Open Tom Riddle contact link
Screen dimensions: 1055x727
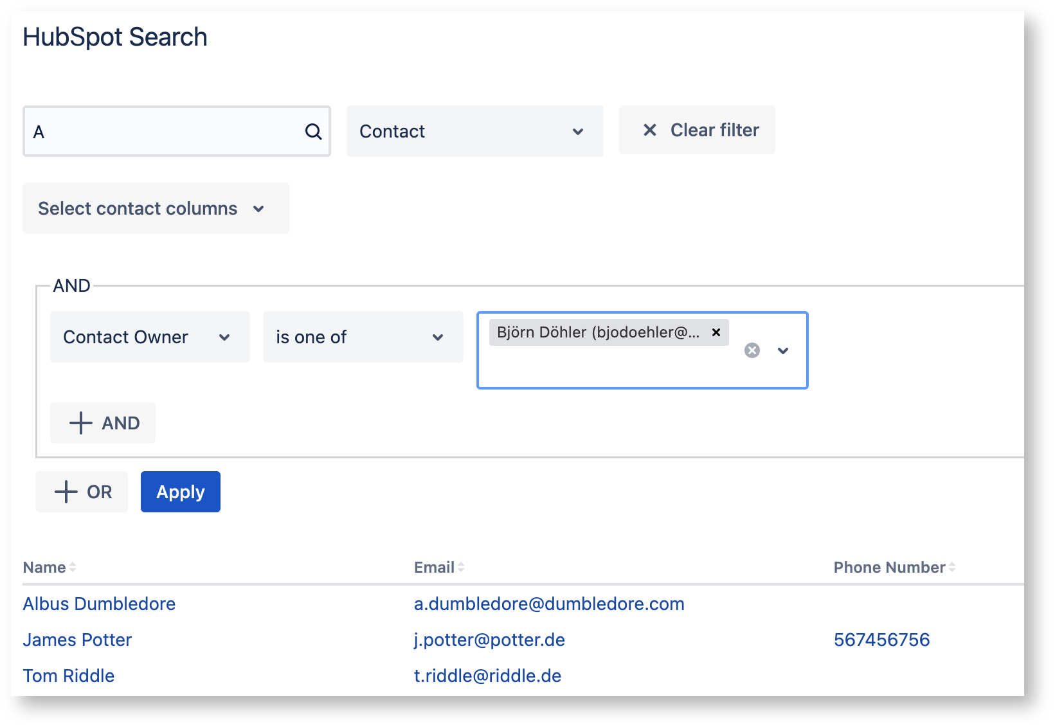(69, 676)
